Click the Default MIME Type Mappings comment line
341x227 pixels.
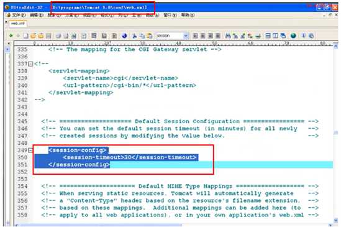(180, 186)
